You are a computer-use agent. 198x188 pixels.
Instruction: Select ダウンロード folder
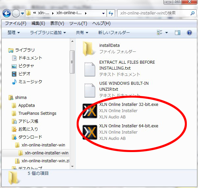[30, 137]
